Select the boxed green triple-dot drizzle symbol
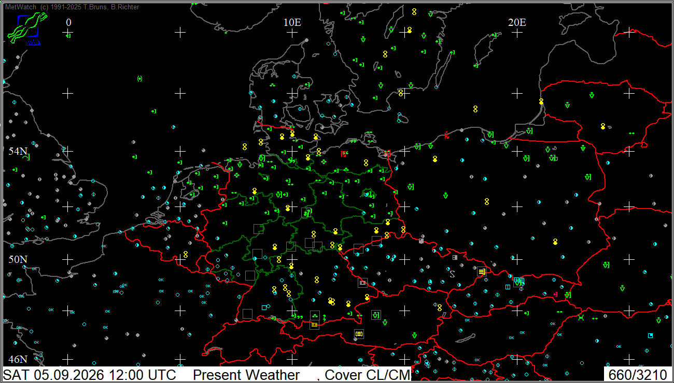Viewport: 674px width, 383px height. pyautogui.click(x=315, y=315)
